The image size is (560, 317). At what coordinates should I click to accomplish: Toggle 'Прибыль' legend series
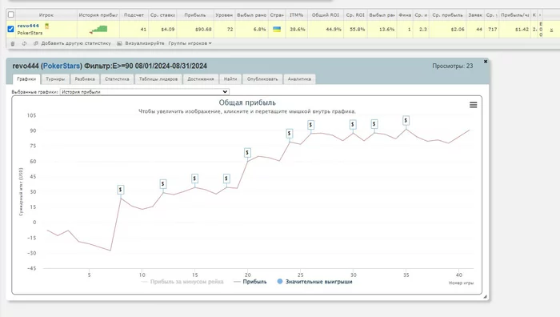[250, 282]
